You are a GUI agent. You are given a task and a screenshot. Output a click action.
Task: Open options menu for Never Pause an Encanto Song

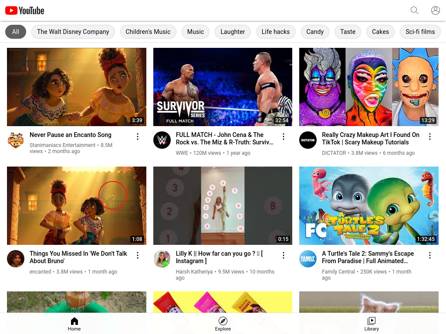click(x=138, y=137)
